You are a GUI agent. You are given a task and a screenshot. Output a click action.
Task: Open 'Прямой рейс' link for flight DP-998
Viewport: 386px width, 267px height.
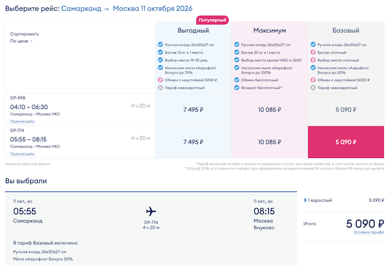pos(23,121)
